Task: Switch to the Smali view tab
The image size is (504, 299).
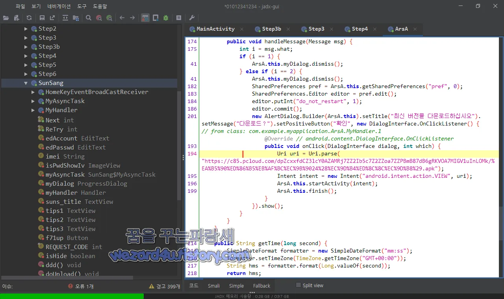Action: [x=214, y=286]
